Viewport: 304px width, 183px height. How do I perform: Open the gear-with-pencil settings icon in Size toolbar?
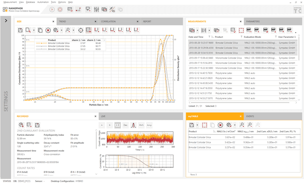[56, 30]
